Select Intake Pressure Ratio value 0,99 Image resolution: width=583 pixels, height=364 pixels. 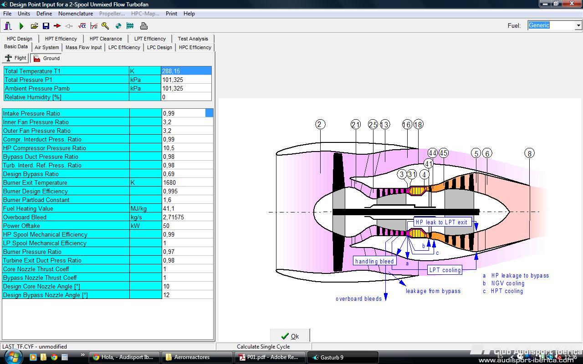point(187,113)
